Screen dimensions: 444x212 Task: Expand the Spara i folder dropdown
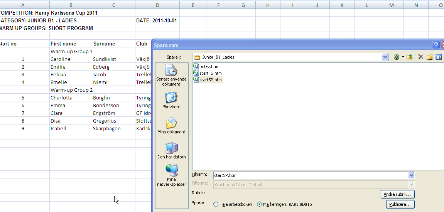click(385, 57)
